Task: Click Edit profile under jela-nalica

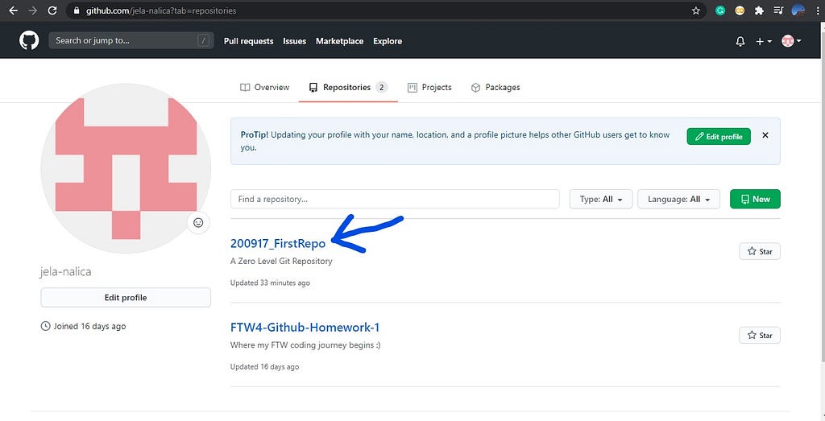Action: 126,298
